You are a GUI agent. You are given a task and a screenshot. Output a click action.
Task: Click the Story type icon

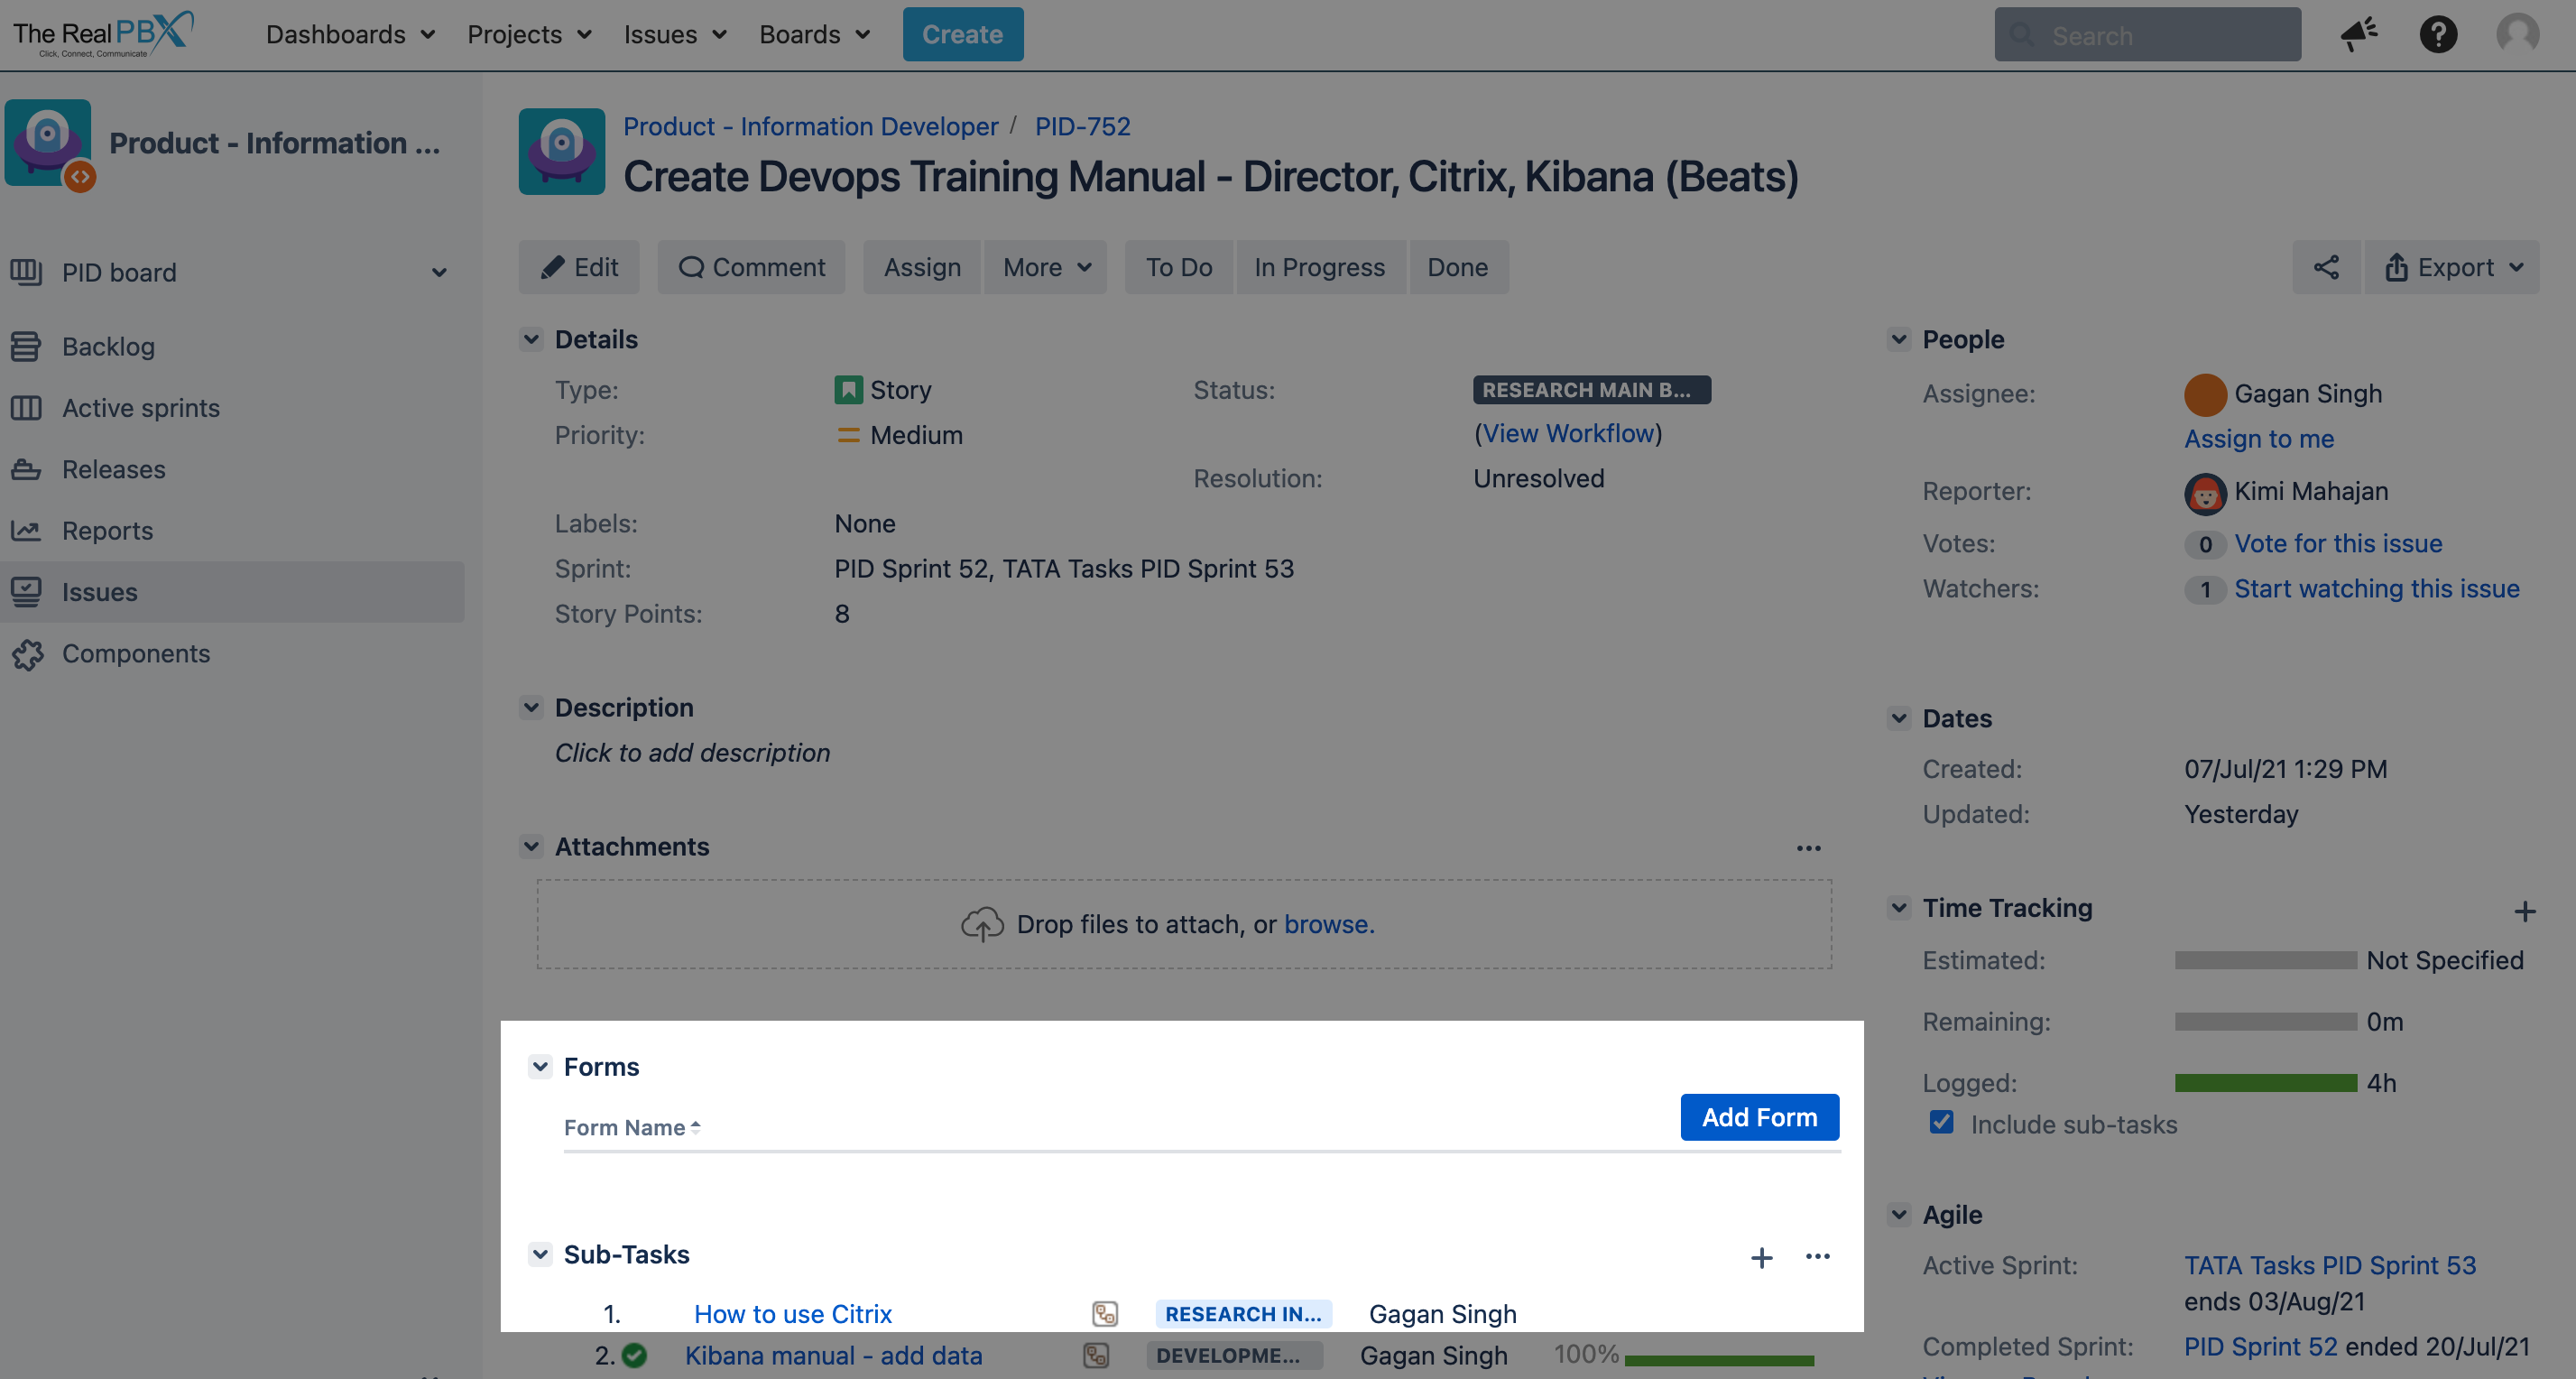[848, 390]
